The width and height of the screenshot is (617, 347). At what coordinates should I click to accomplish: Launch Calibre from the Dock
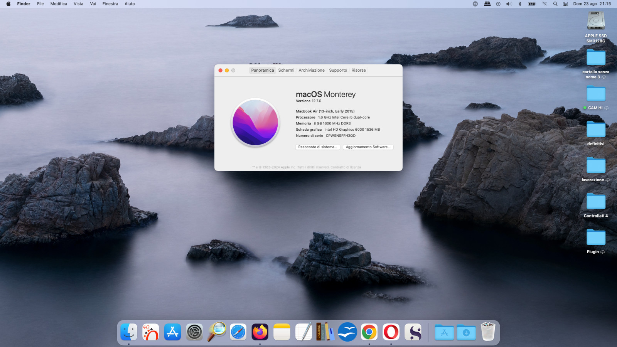(x=325, y=332)
